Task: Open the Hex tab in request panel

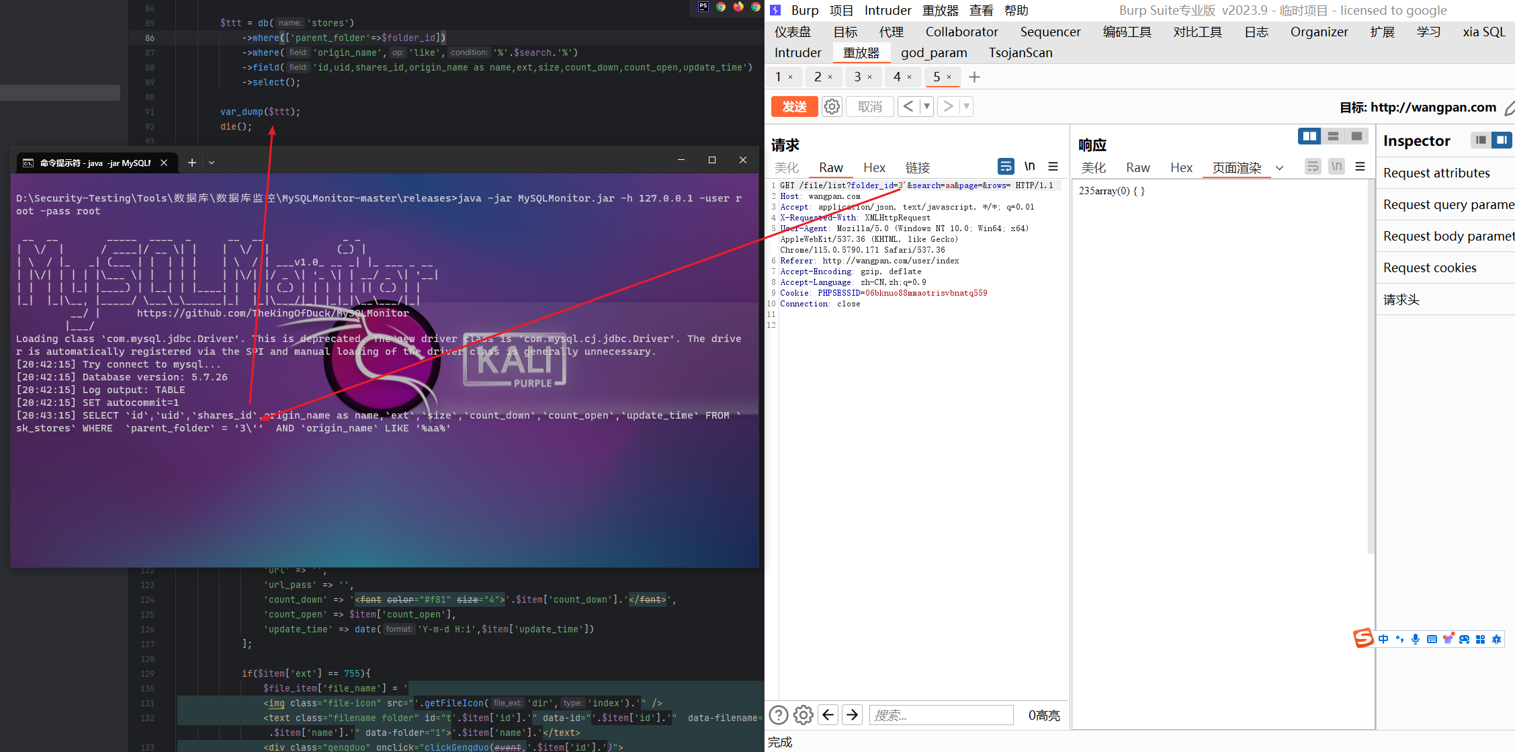Action: [874, 167]
